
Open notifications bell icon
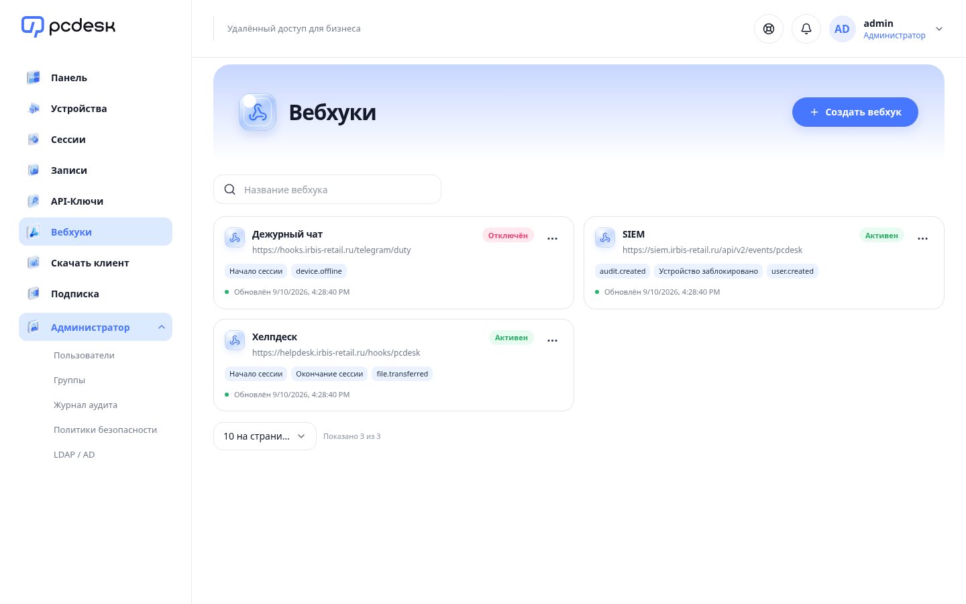[x=806, y=29]
